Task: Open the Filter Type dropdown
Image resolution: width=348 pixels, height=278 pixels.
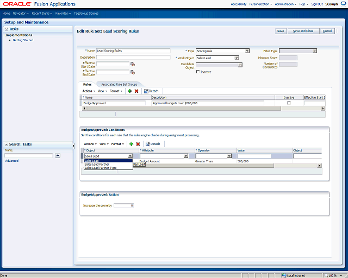Action: pos(314,51)
